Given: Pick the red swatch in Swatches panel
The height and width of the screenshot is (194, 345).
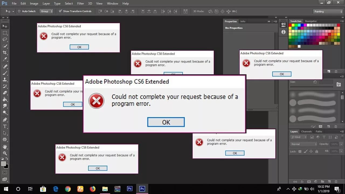Looking at the screenshot, I should pyautogui.click(x=290, y=25).
